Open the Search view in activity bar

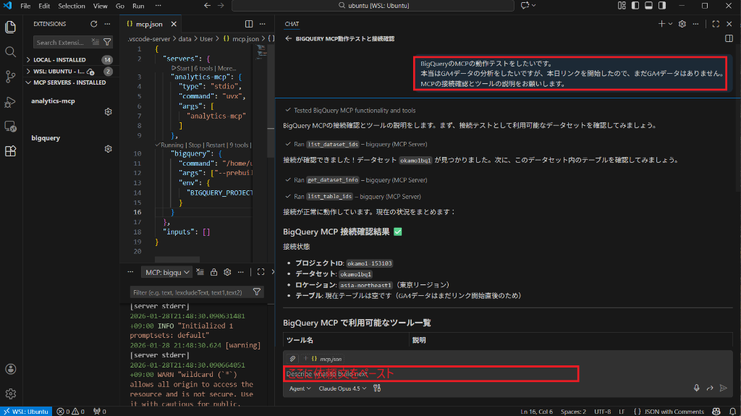(x=10, y=51)
